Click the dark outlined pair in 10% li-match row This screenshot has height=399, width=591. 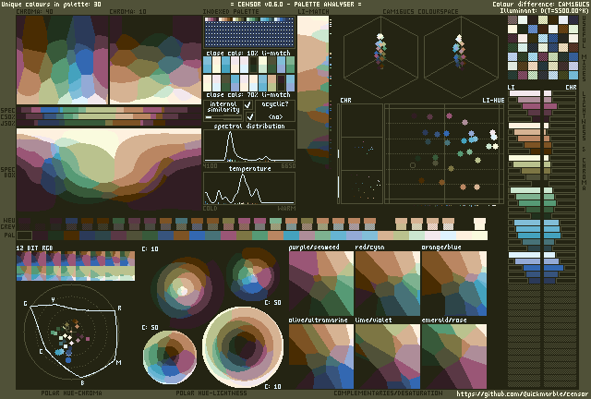254,65
